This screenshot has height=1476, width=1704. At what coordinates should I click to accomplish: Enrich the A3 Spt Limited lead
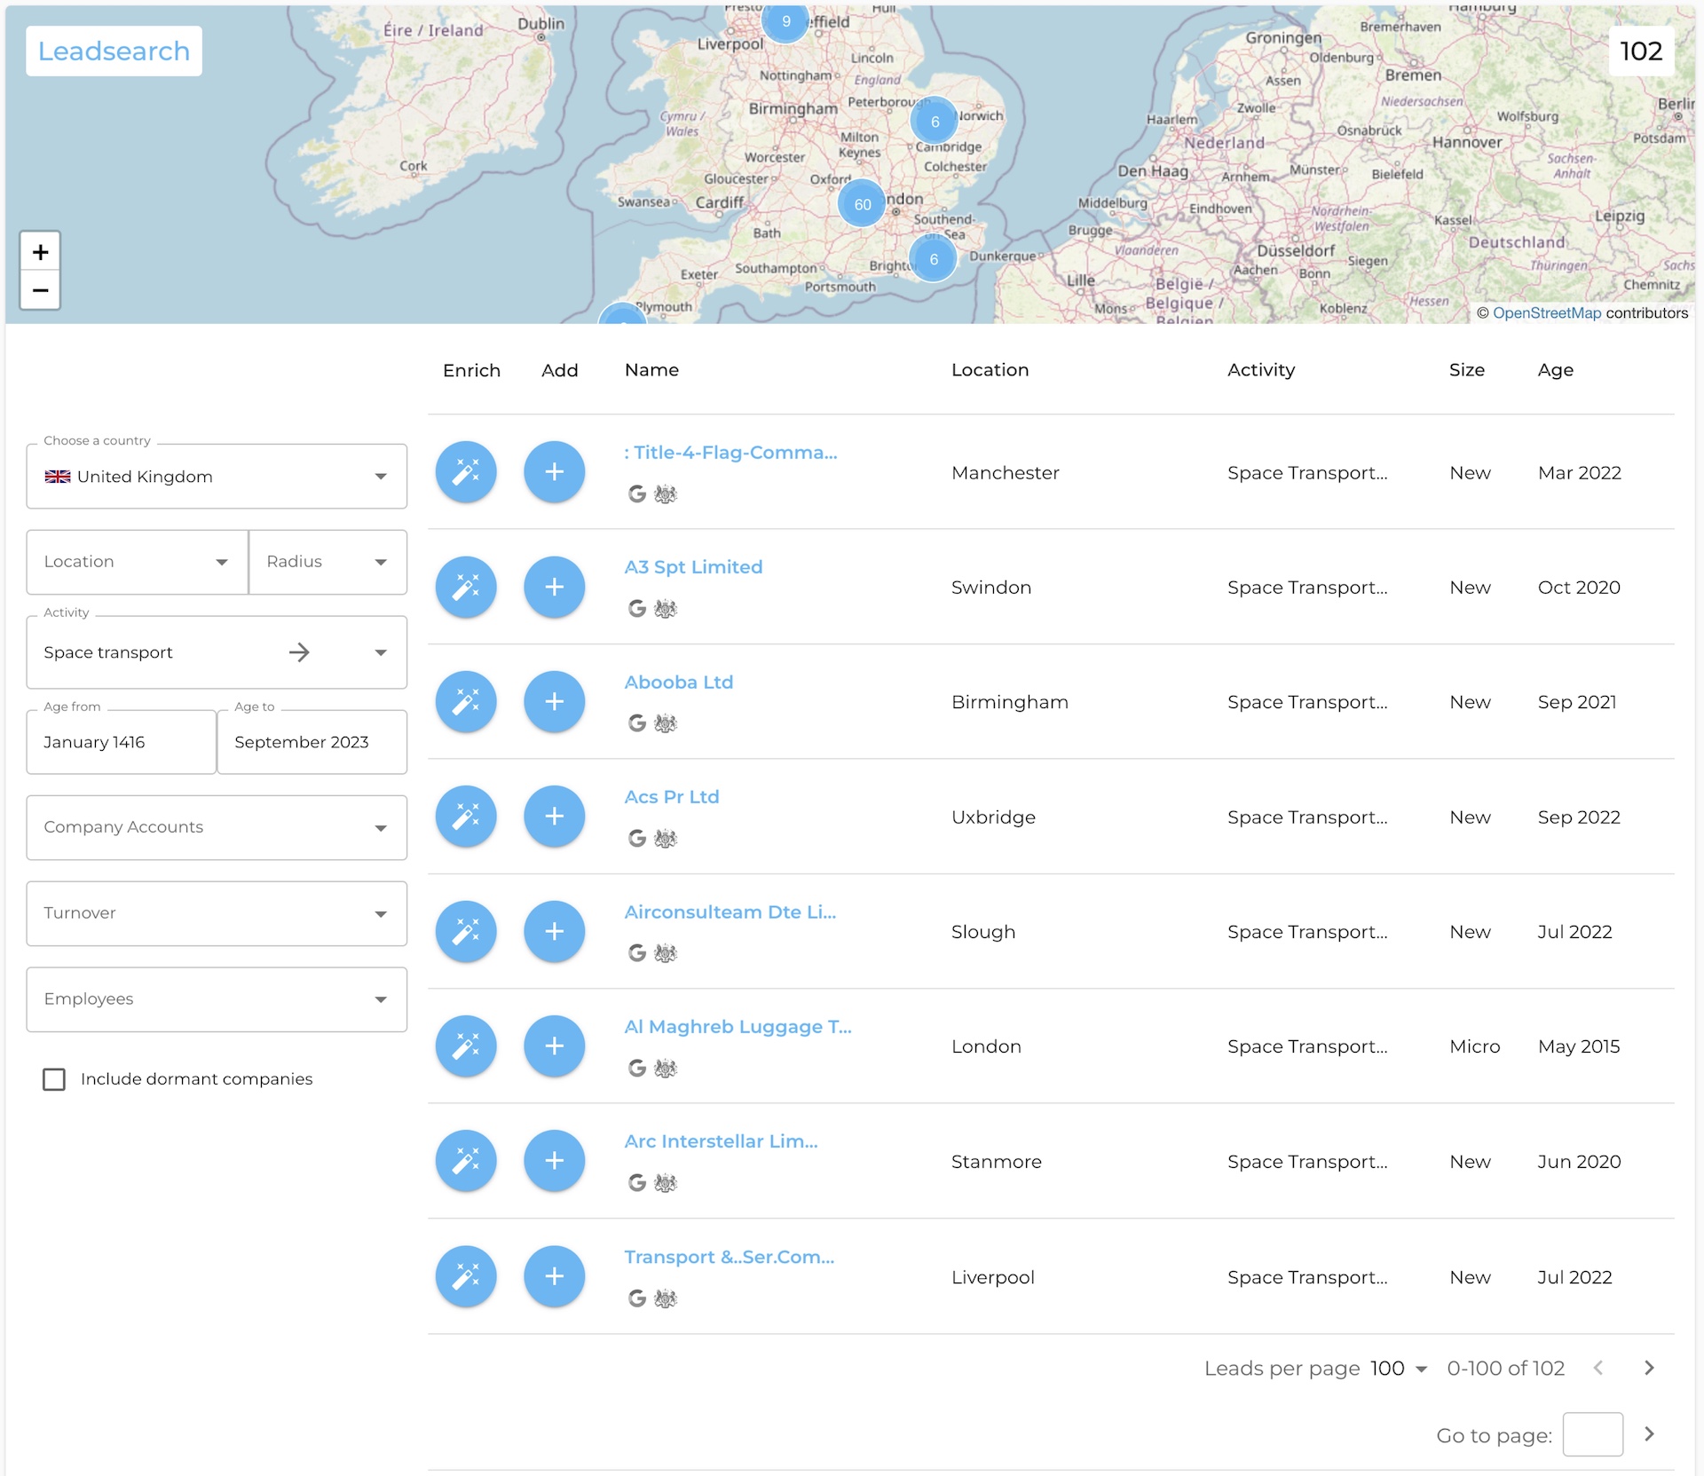[x=466, y=587]
